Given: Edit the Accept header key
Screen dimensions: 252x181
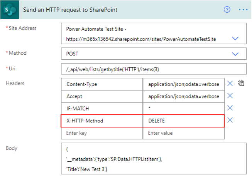Looking at the screenshot, I should 102,97.
